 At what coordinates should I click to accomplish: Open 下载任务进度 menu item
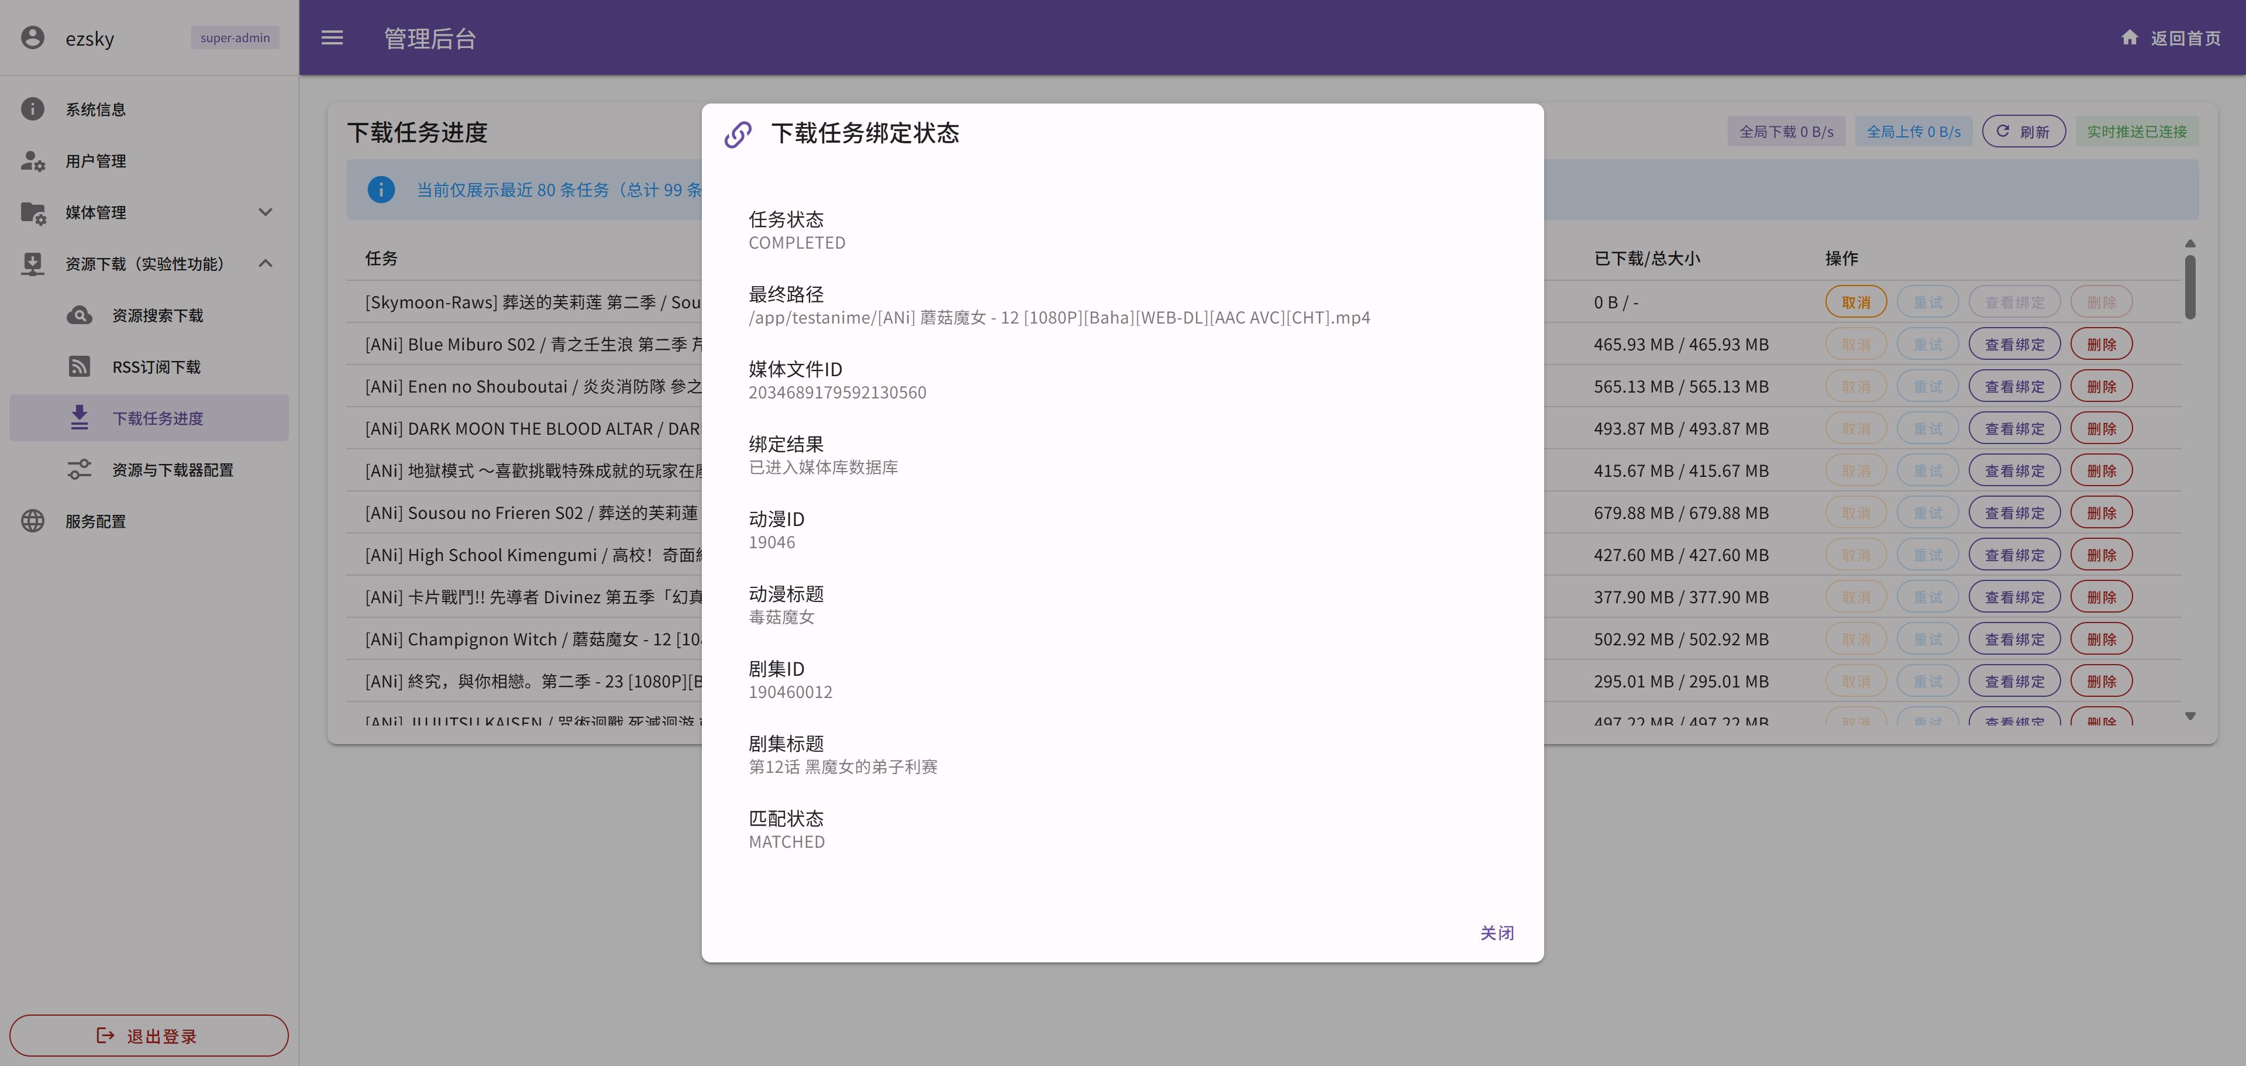157,418
